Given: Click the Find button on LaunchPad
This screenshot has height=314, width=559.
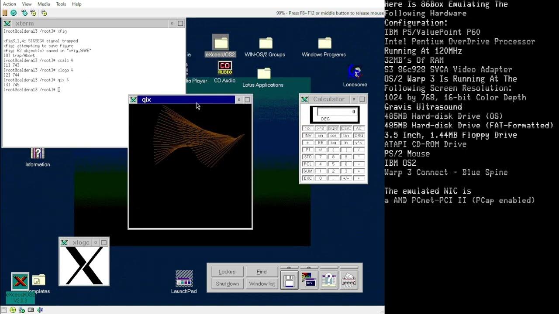Looking at the screenshot, I should [x=262, y=272].
